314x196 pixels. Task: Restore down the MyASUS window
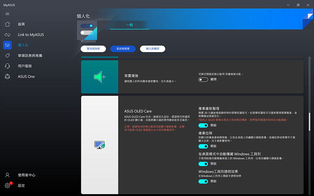[298, 5]
